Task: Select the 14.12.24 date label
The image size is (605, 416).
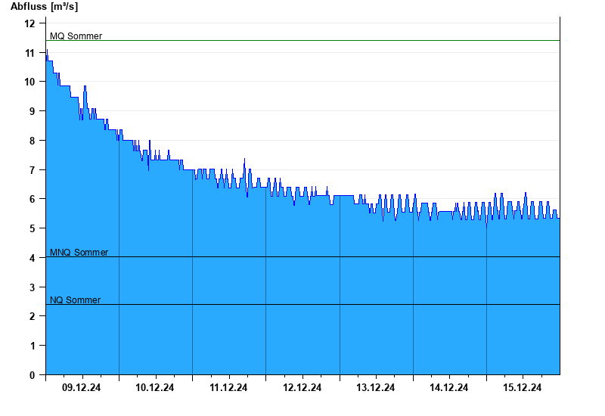Action: coord(448,387)
